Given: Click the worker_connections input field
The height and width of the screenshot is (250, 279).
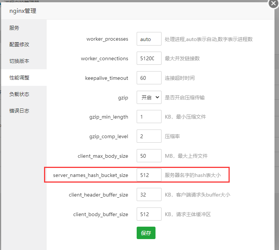Looking at the screenshot, I should pyautogui.click(x=149, y=58).
